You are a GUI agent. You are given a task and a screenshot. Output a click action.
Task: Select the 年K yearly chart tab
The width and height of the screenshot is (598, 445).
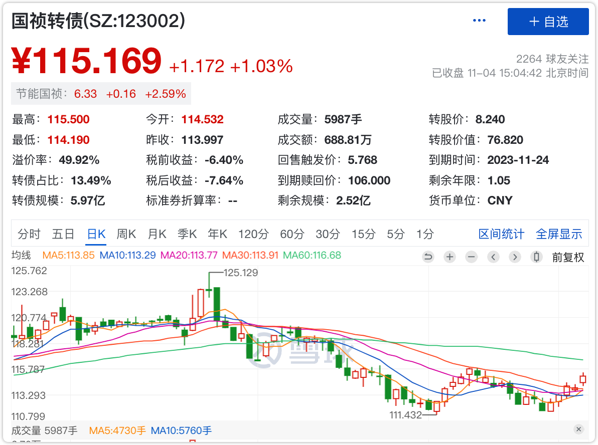(218, 234)
